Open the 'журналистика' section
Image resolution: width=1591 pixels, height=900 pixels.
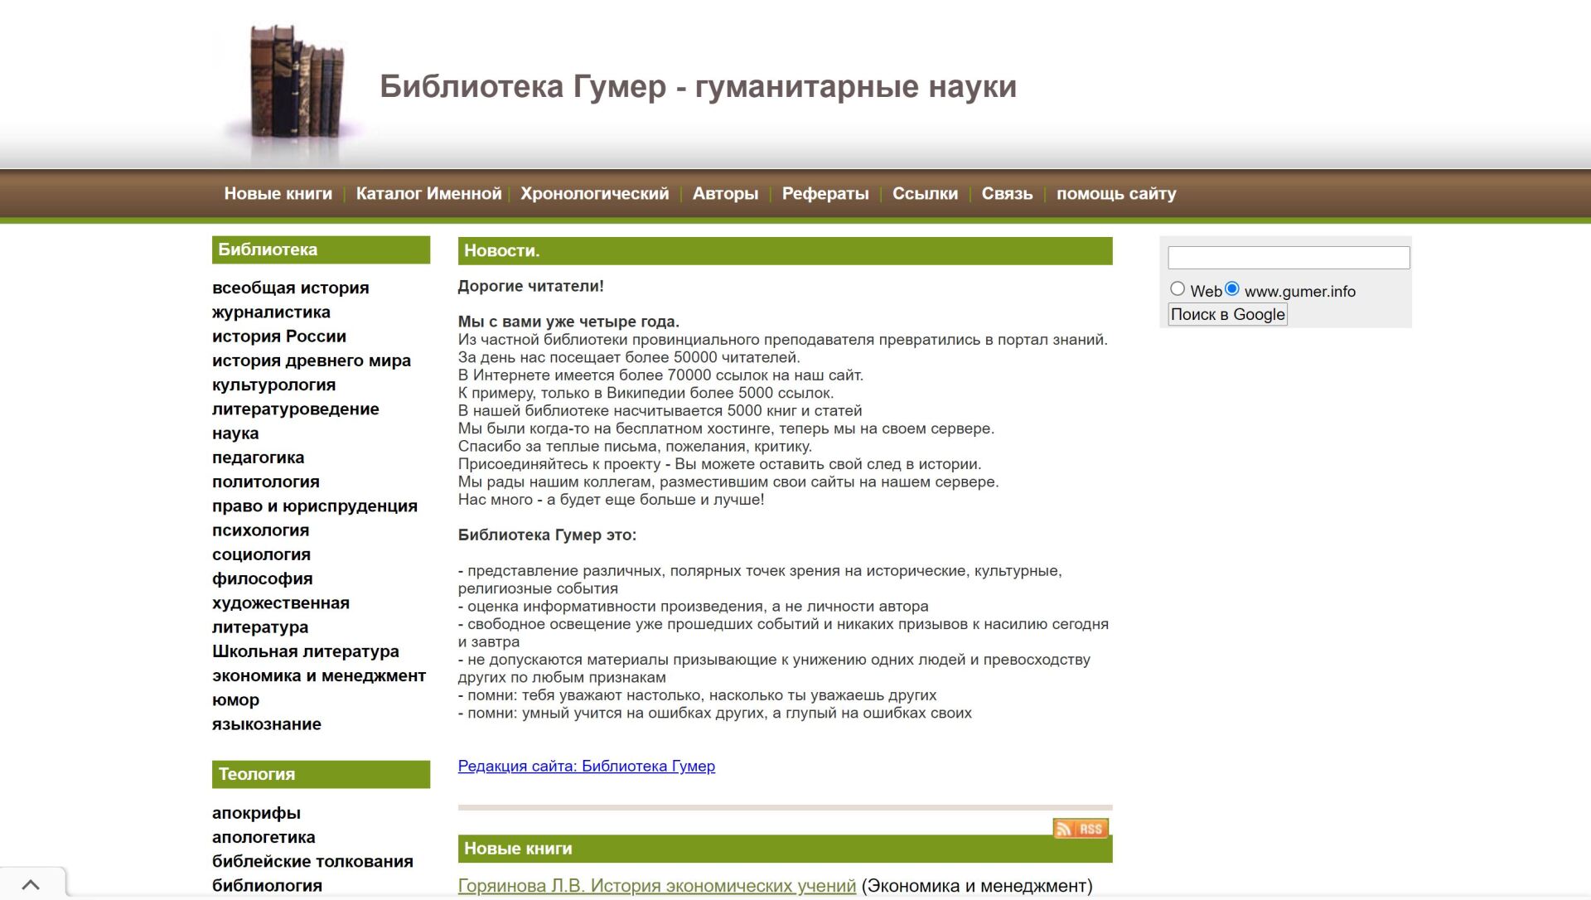[x=271, y=312]
